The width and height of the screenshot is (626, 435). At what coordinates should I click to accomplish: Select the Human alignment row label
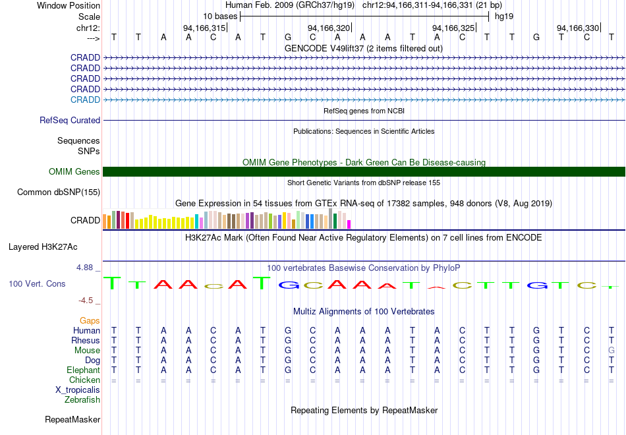point(86,331)
